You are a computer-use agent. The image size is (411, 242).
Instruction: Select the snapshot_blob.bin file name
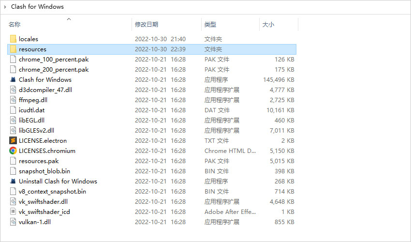(44, 171)
